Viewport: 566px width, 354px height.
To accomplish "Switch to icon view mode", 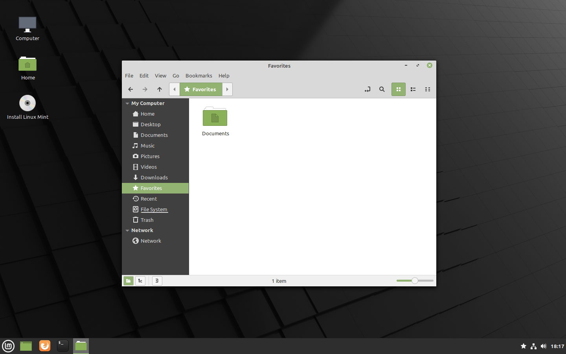I will click(399, 89).
